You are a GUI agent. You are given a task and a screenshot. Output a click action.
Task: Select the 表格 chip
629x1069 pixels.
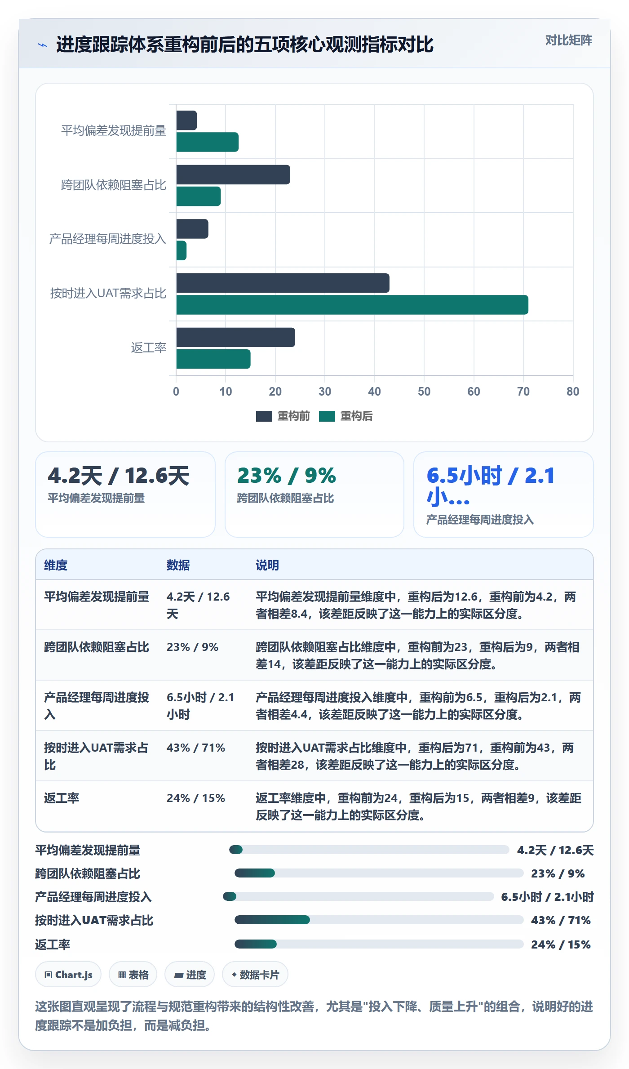133,975
